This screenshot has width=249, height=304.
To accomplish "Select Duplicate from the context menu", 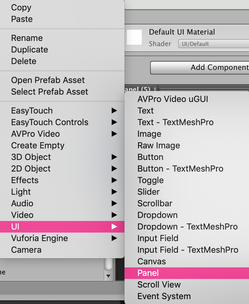I will tap(29, 49).
